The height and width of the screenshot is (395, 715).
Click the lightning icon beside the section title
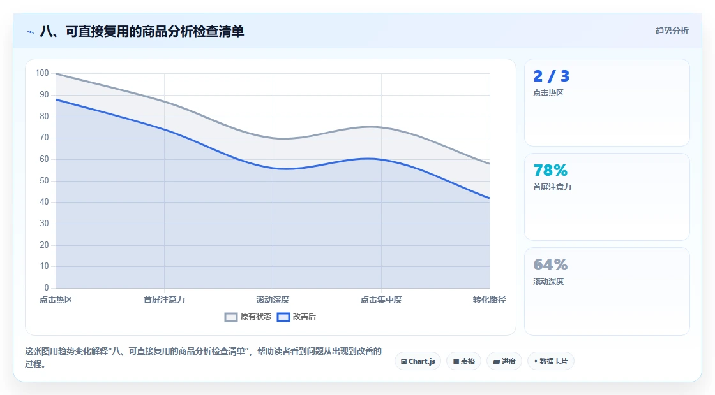(30, 32)
